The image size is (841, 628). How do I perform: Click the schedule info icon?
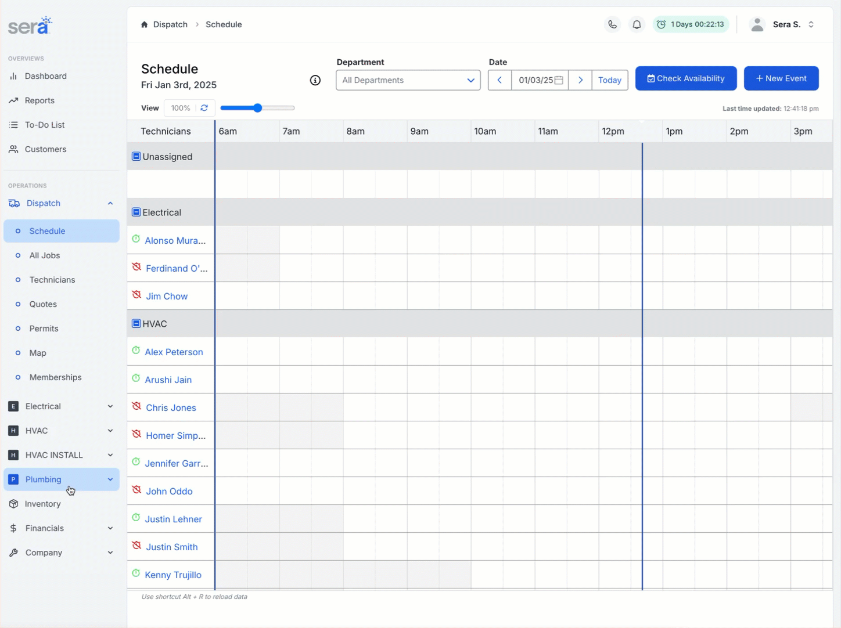315,80
